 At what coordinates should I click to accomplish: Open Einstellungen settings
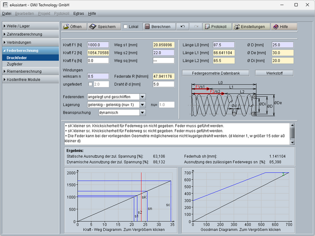point(249,26)
